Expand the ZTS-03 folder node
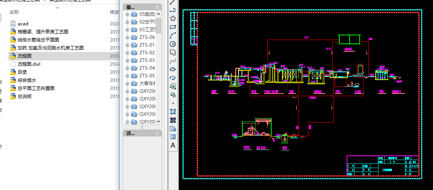 [127, 60]
